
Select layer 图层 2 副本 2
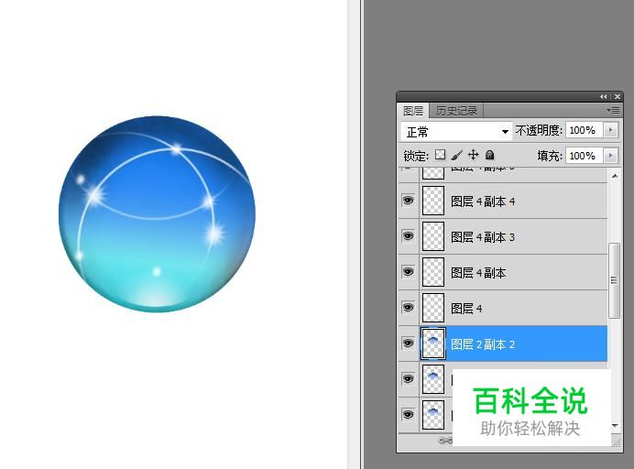point(503,344)
